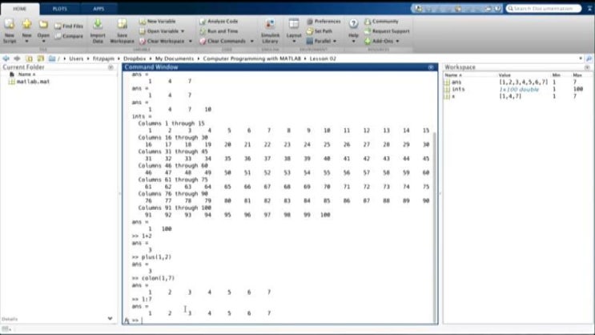Expand the Help dropdown arrow
The width and height of the screenshot is (595, 335).
353,41
